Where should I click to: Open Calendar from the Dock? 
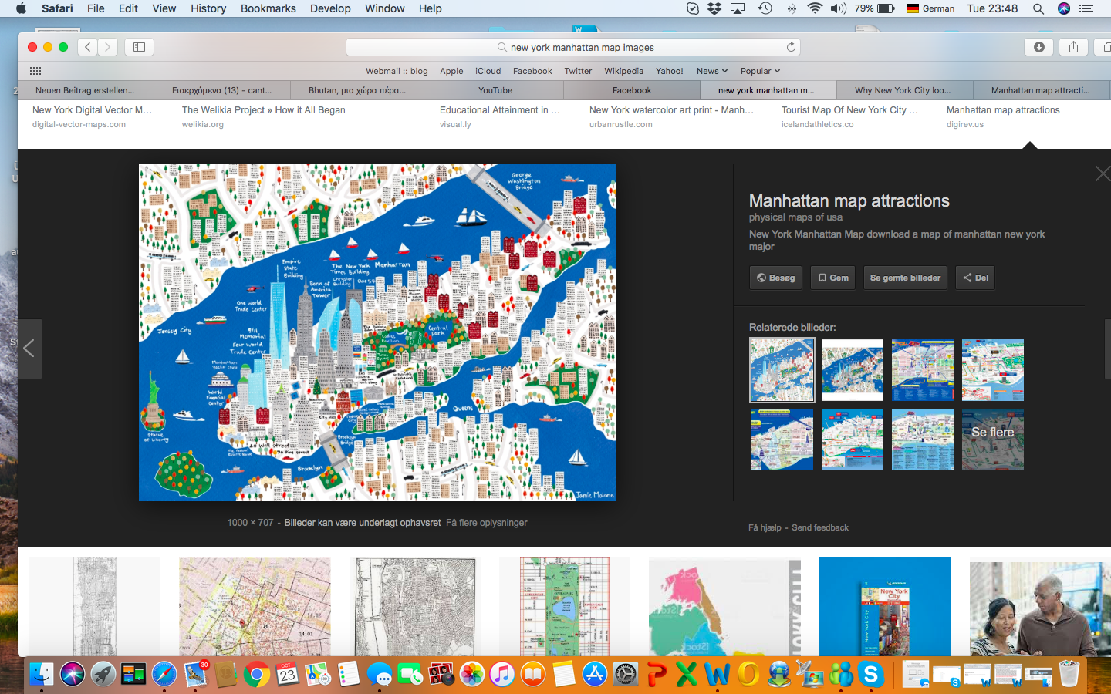pyautogui.click(x=287, y=675)
